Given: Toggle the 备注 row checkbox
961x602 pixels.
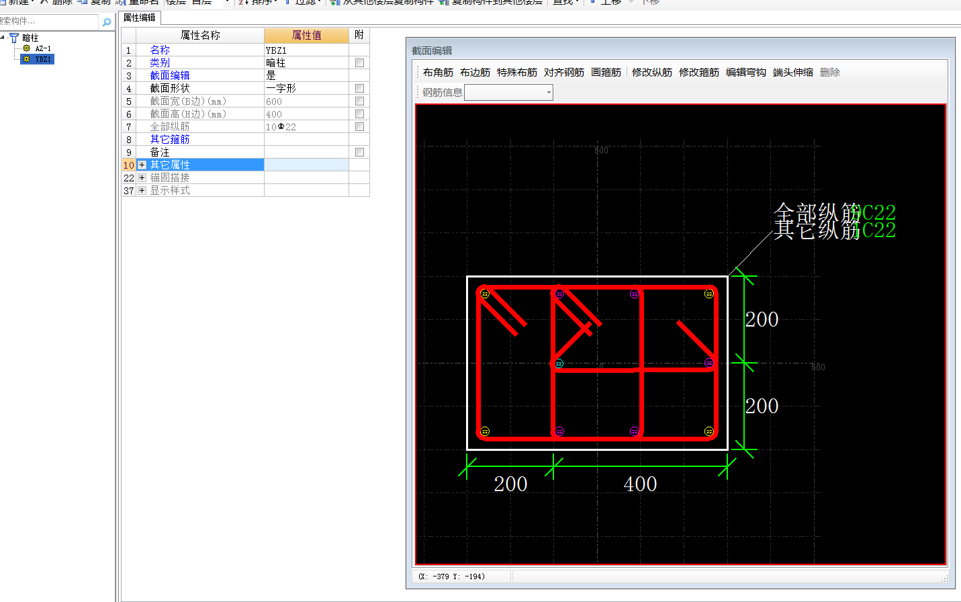Looking at the screenshot, I should tap(359, 152).
